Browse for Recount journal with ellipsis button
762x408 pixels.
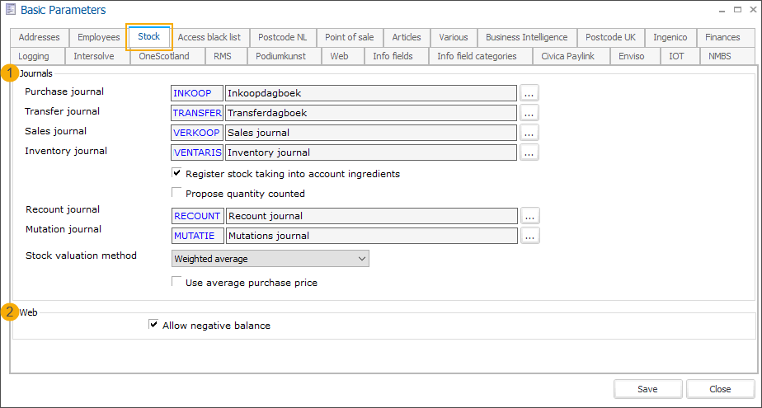point(530,216)
